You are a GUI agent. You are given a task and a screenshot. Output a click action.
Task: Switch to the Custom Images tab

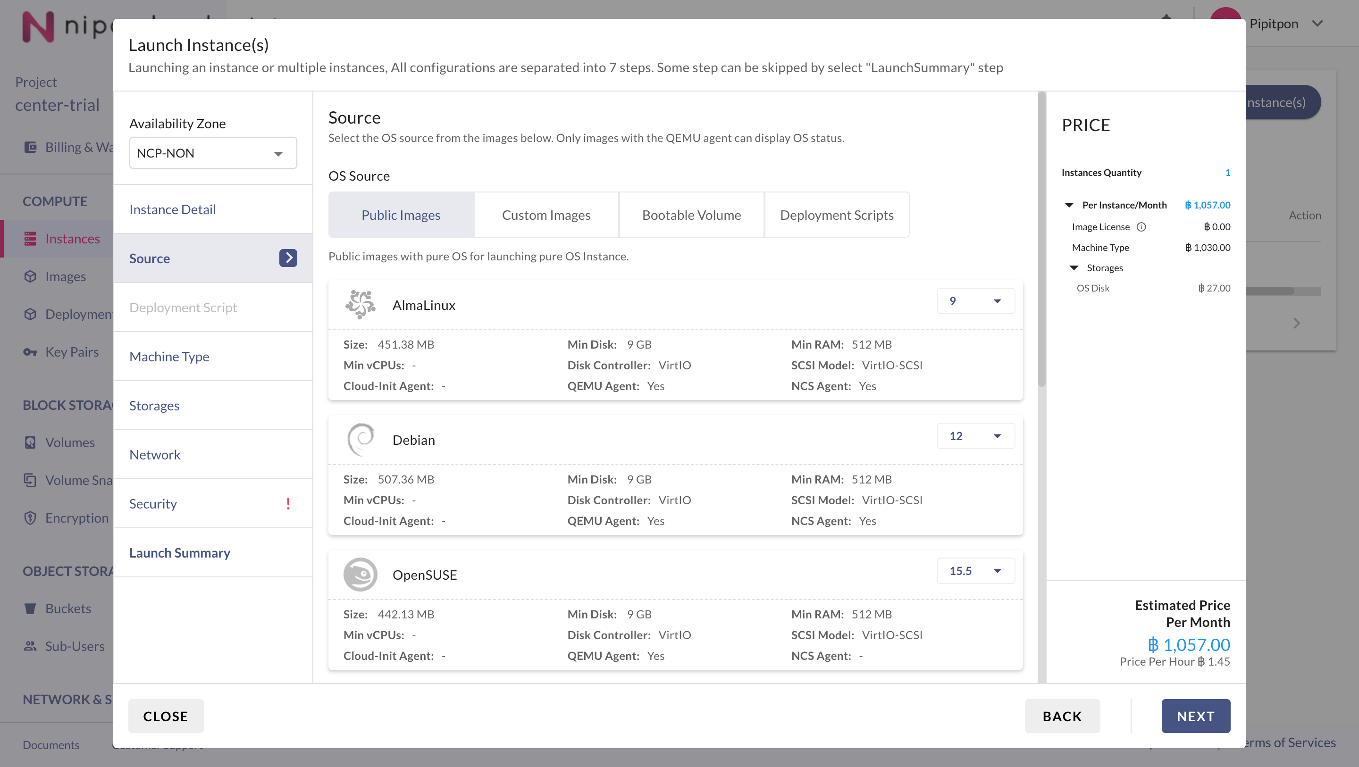[x=546, y=215]
